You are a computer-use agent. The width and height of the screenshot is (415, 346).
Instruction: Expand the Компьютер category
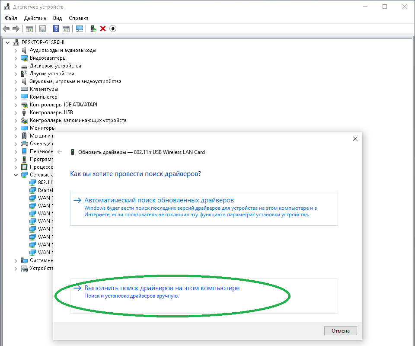[x=16, y=97]
